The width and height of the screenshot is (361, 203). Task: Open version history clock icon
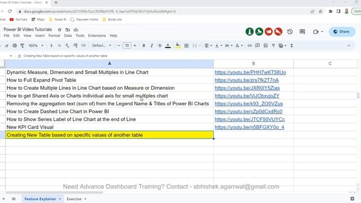point(290,32)
